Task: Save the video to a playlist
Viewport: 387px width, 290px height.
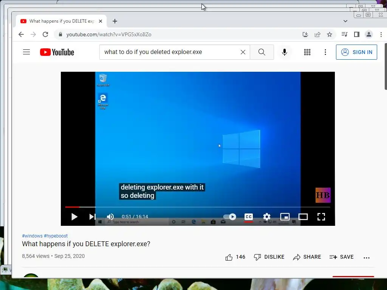Action: [x=342, y=257]
